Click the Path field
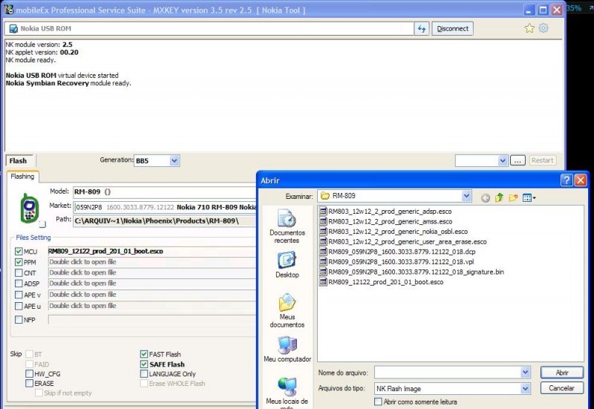Viewport: 594px width, 409px height. coord(165,220)
